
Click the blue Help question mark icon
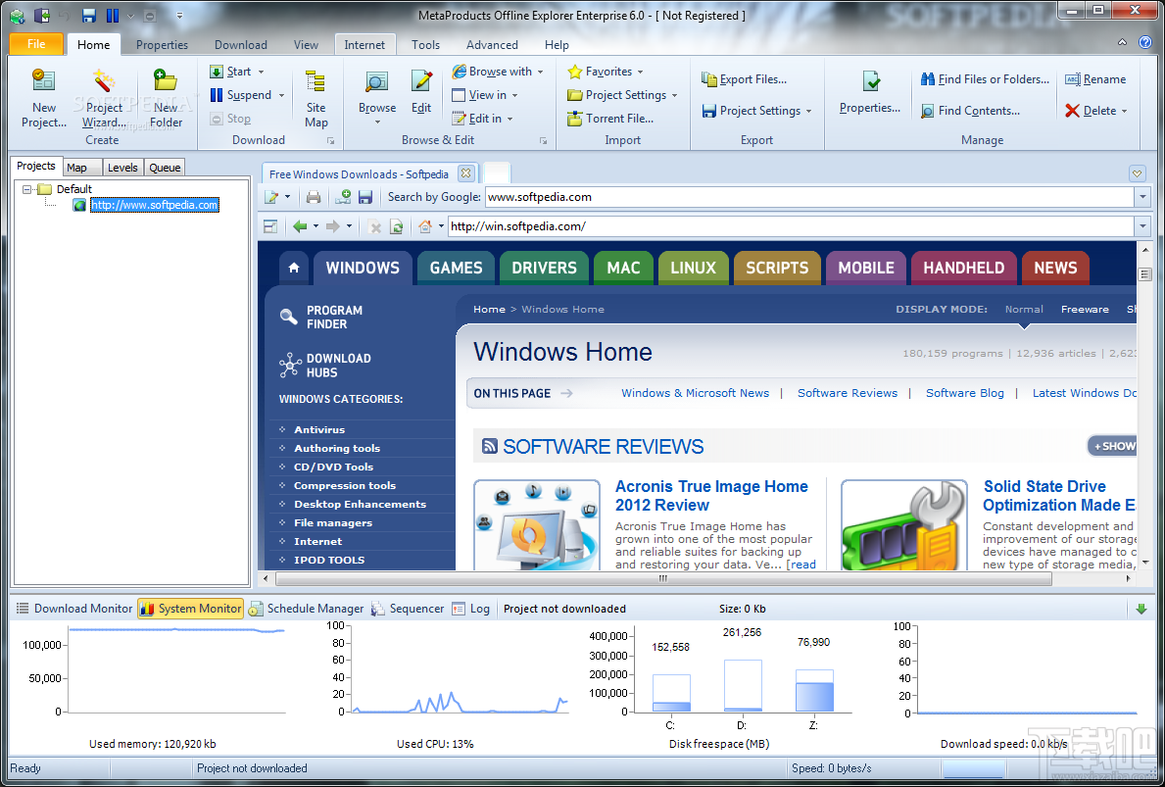1145,43
